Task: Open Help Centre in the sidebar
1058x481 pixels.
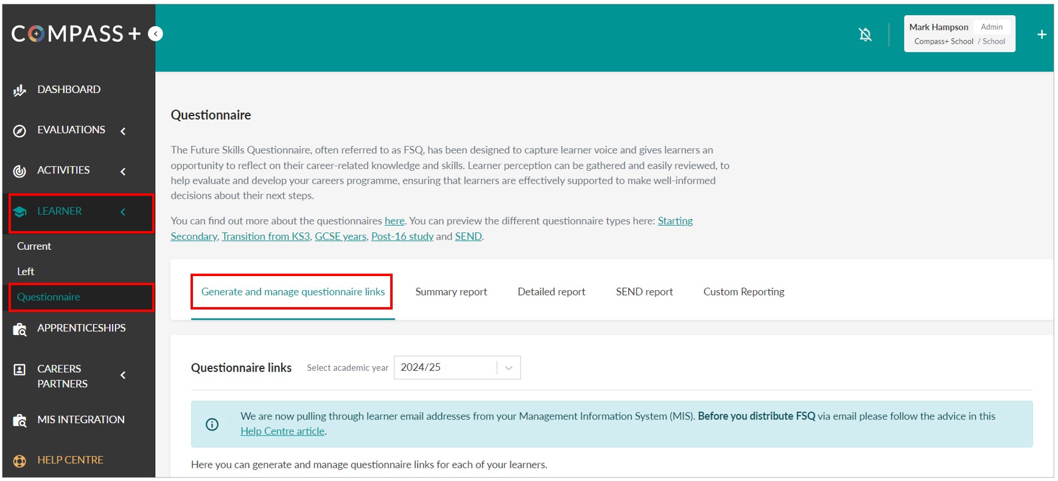Action: click(70, 460)
